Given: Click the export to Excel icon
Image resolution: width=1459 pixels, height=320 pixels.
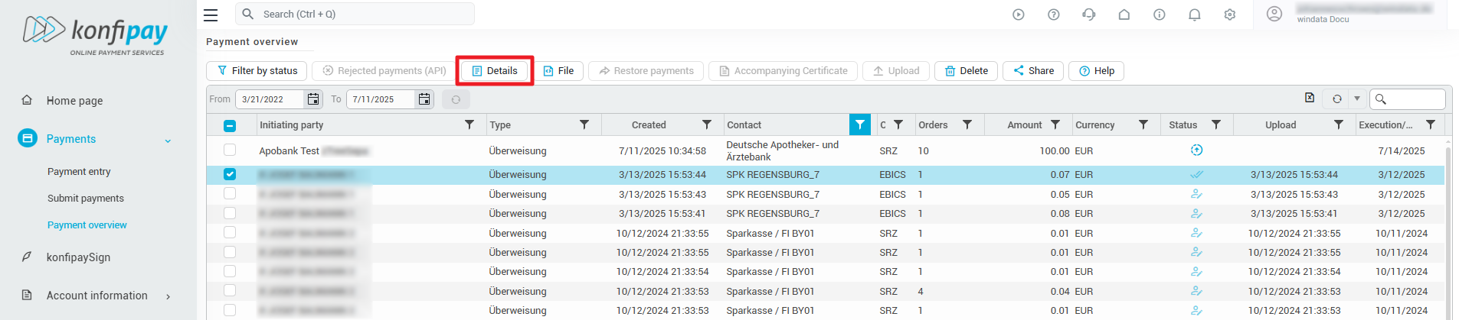Looking at the screenshot, I should click(1309, 98).
